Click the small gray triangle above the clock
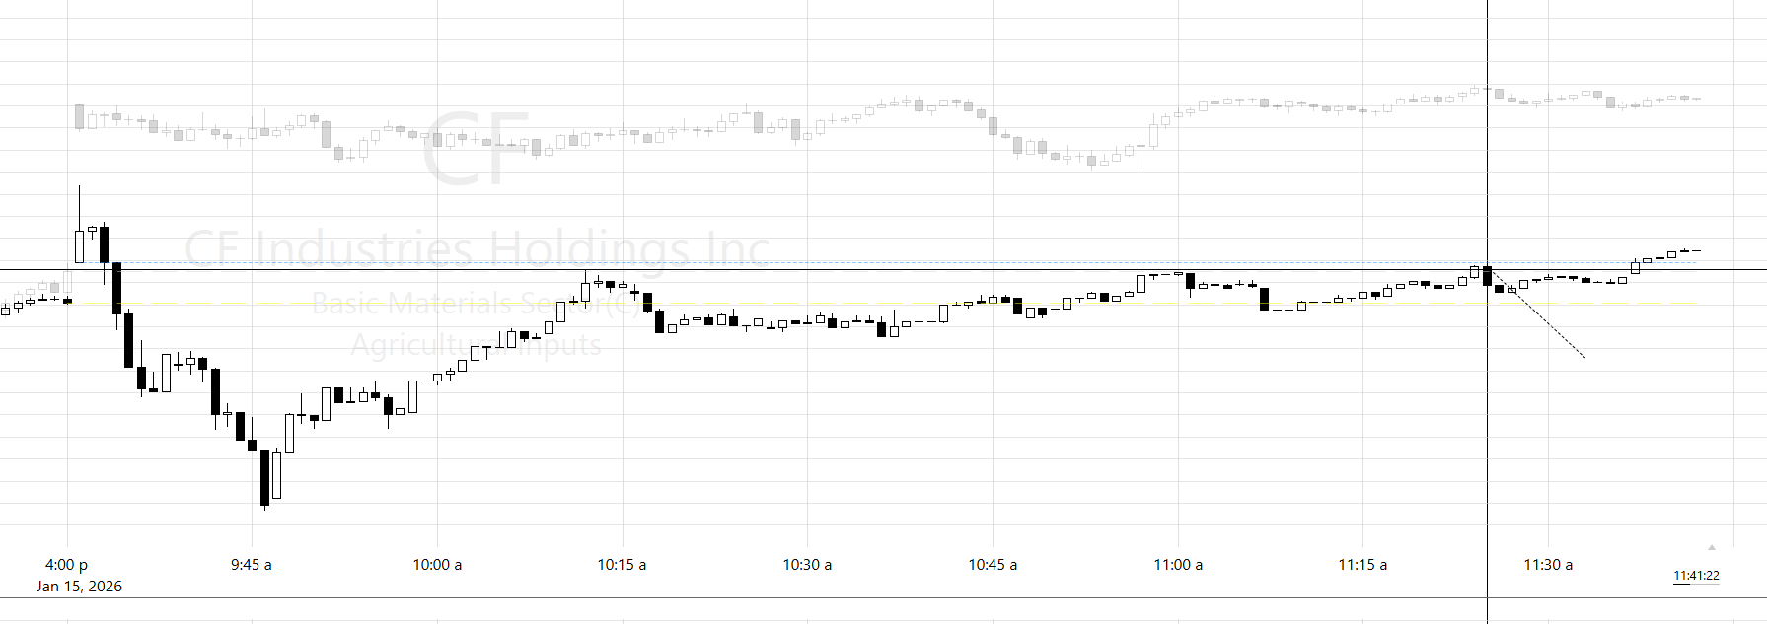Image resolution: width=1767 pixels, height=624 pixels. point(1712,547)
